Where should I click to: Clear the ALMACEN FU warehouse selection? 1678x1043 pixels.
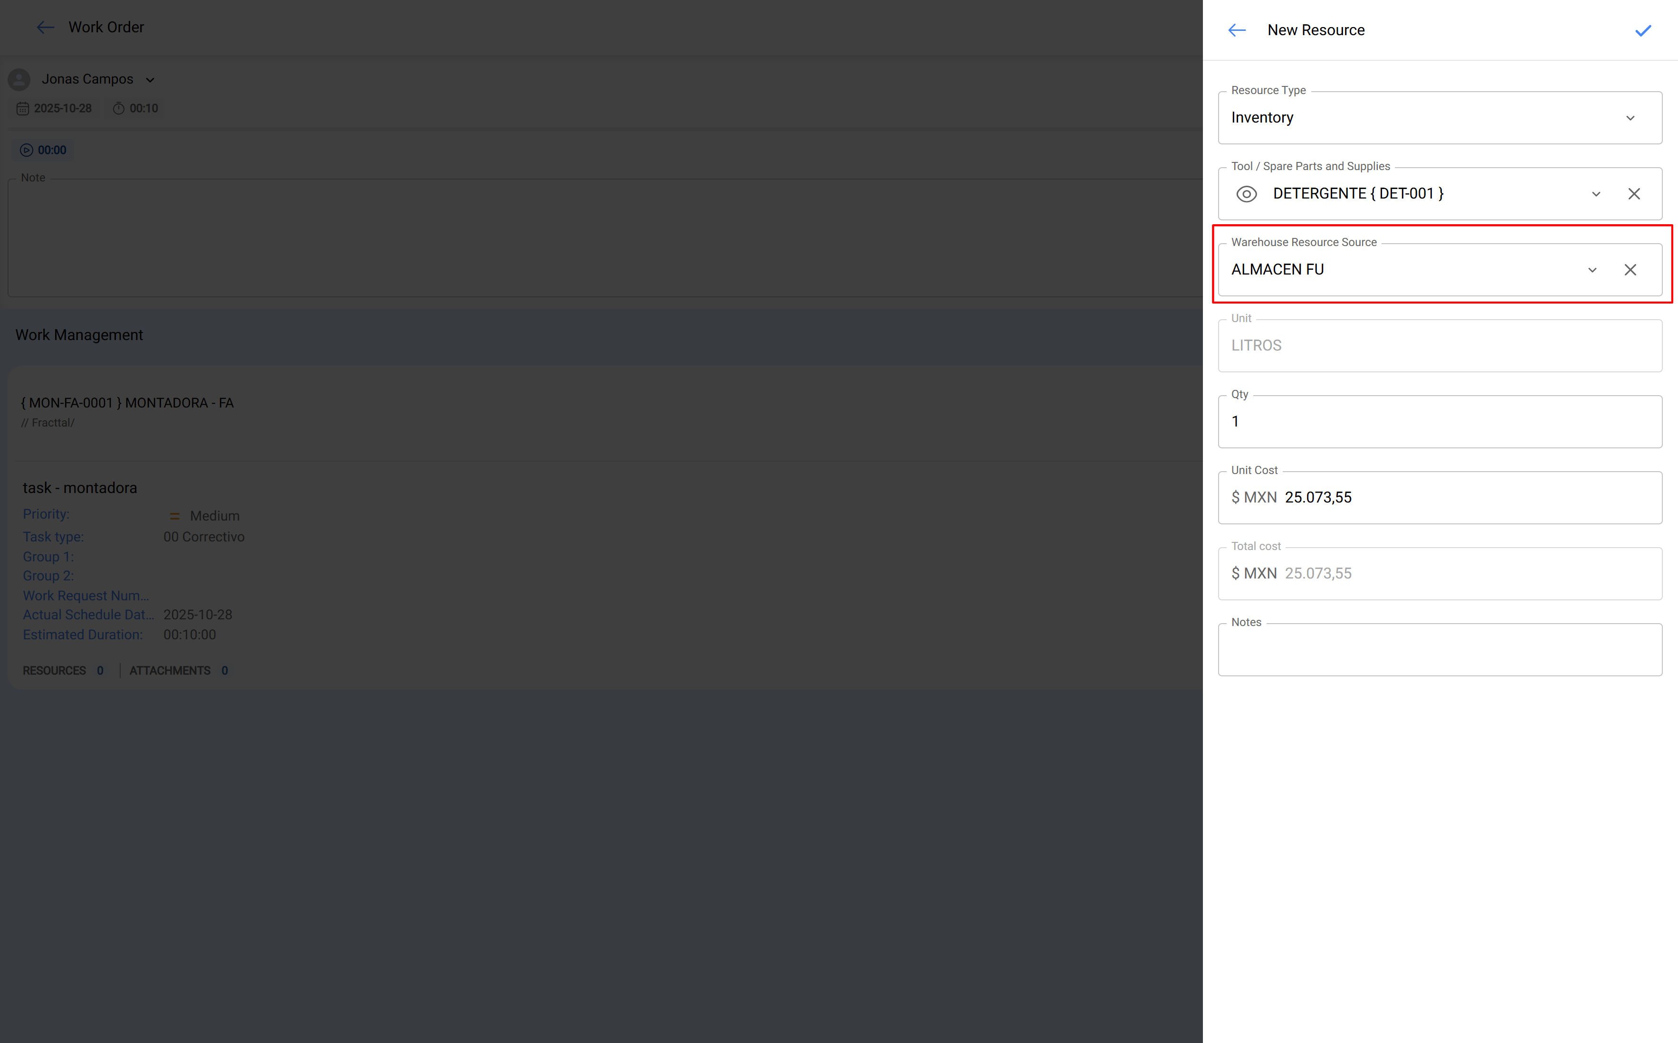1630,270
